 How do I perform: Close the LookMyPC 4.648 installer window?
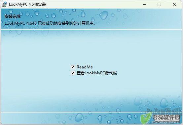[x=174, y=4]
